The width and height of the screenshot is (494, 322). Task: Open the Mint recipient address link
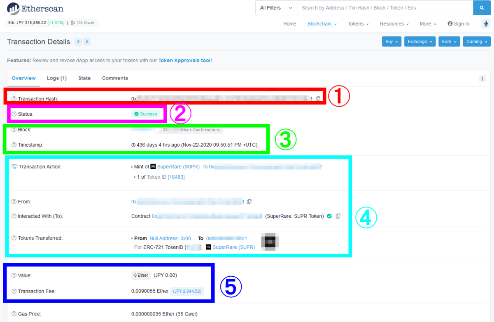click(x=266, y=167)
